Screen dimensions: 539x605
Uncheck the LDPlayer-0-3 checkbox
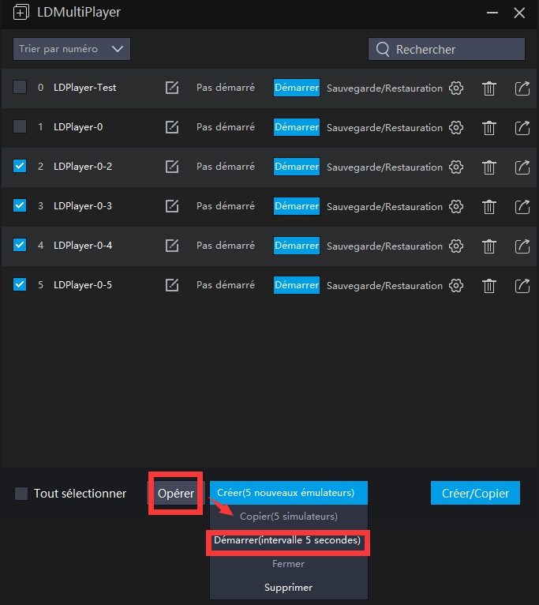click(x=20, y=205)
